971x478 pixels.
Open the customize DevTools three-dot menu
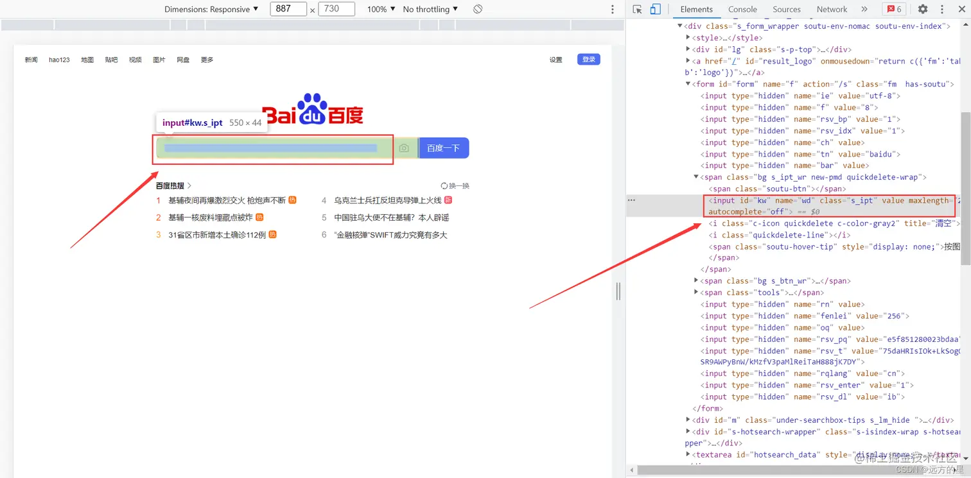(x=942, y=9)
